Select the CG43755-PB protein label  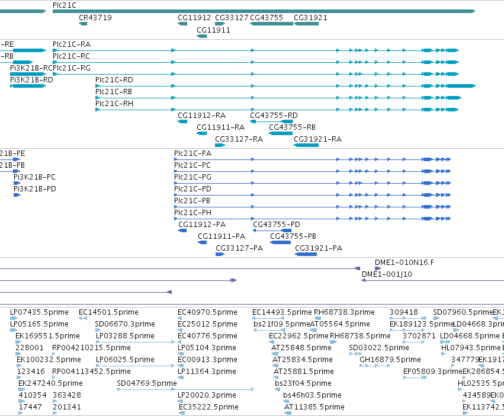[x=293, y=237]
